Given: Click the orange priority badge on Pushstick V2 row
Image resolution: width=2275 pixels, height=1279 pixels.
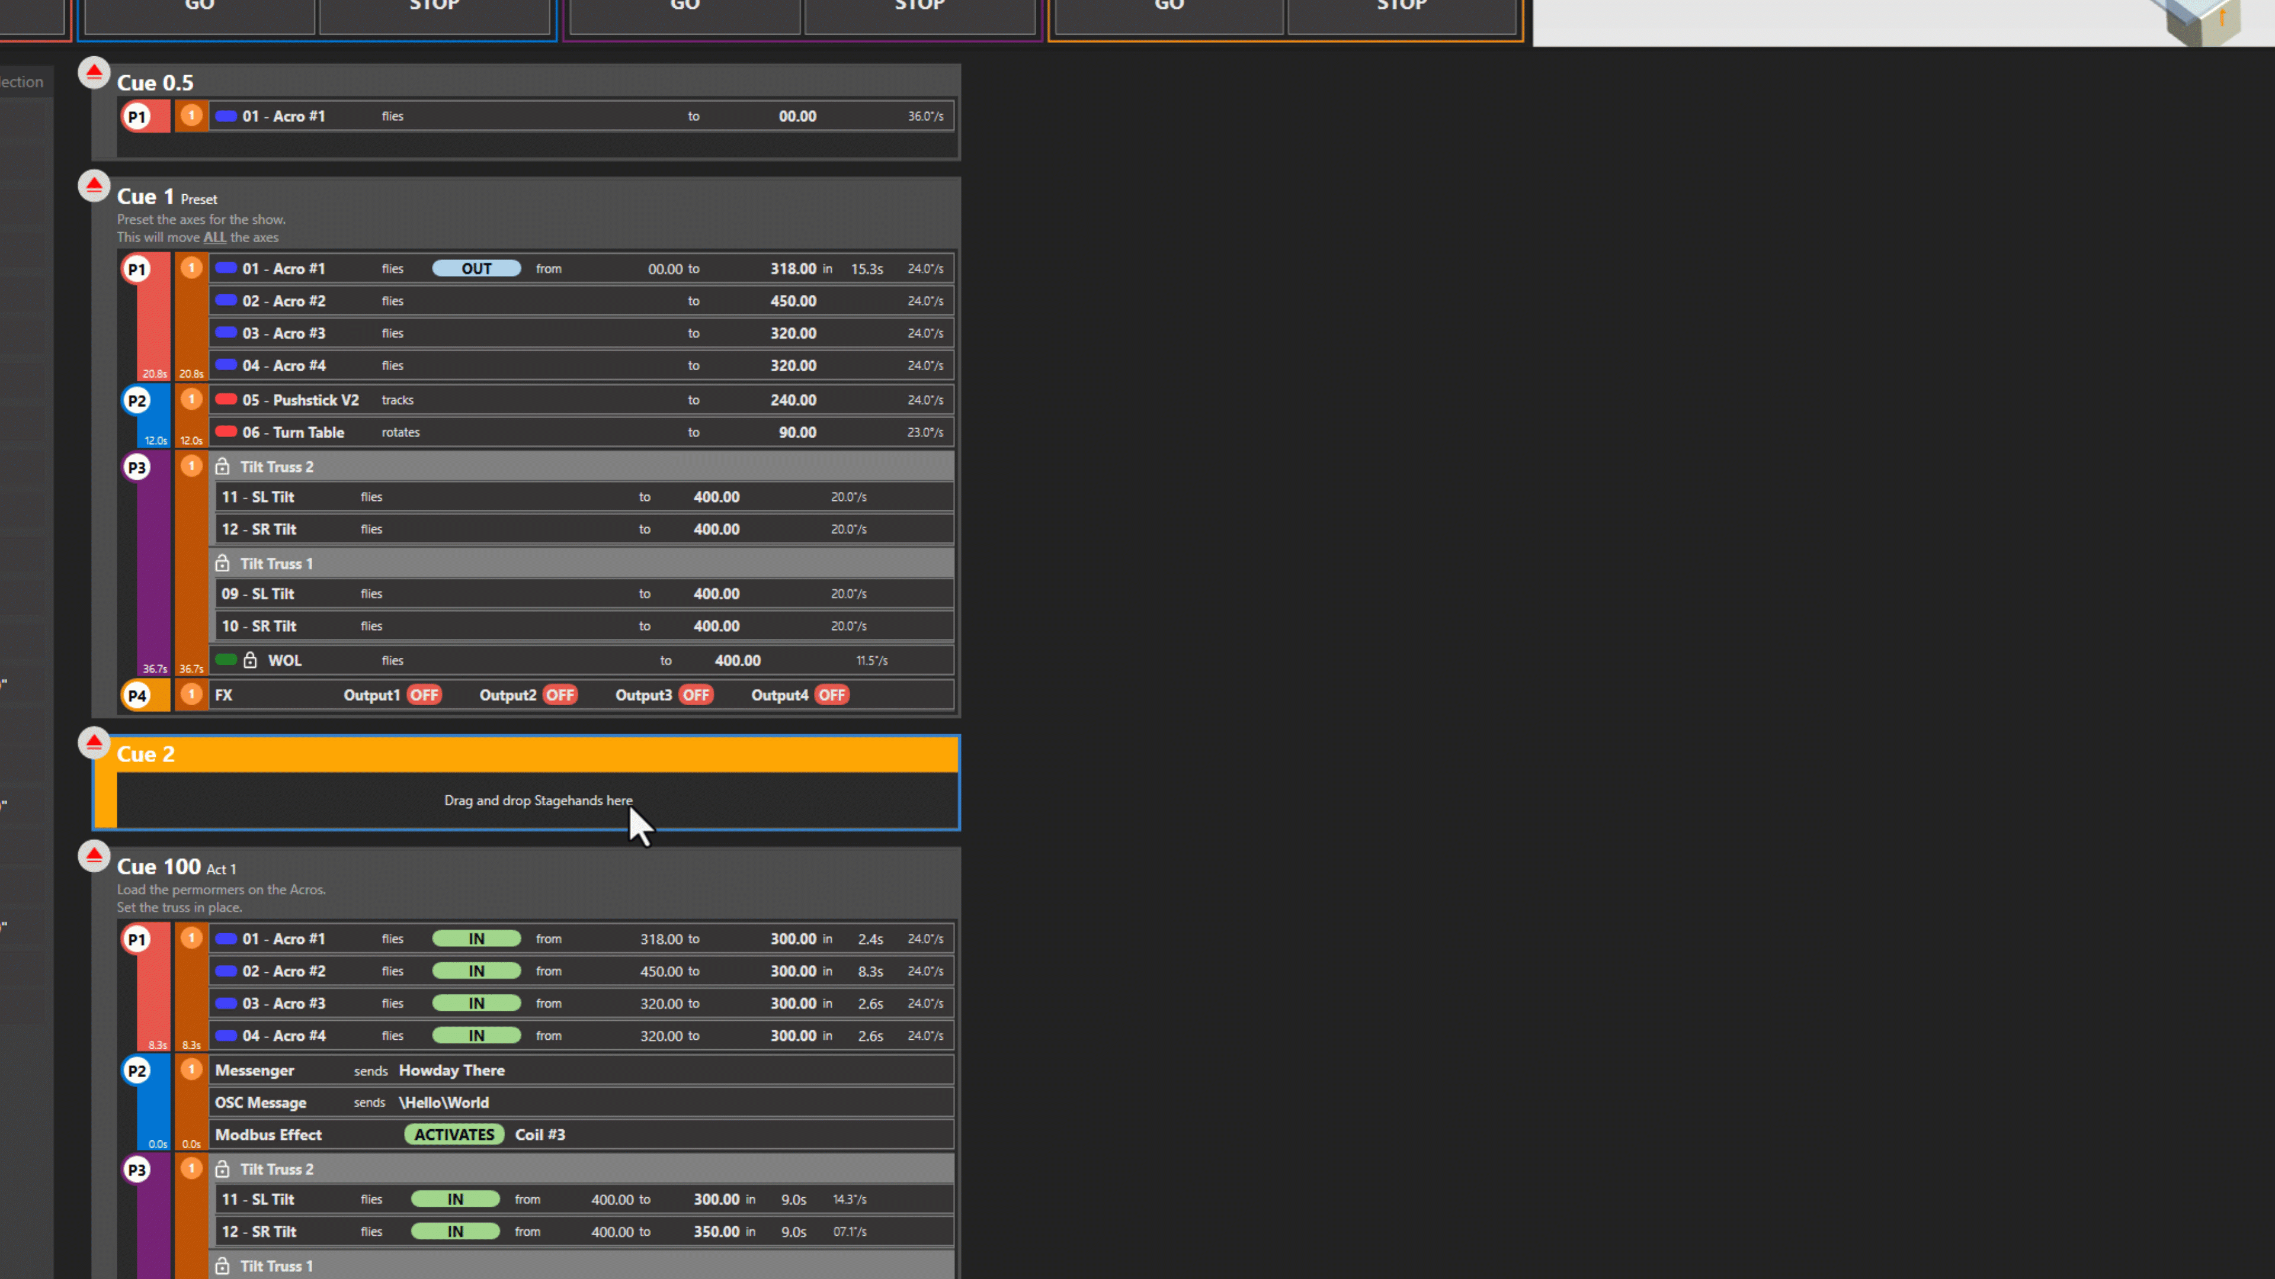Looking at the screenshot, I should tap(191, 399).
